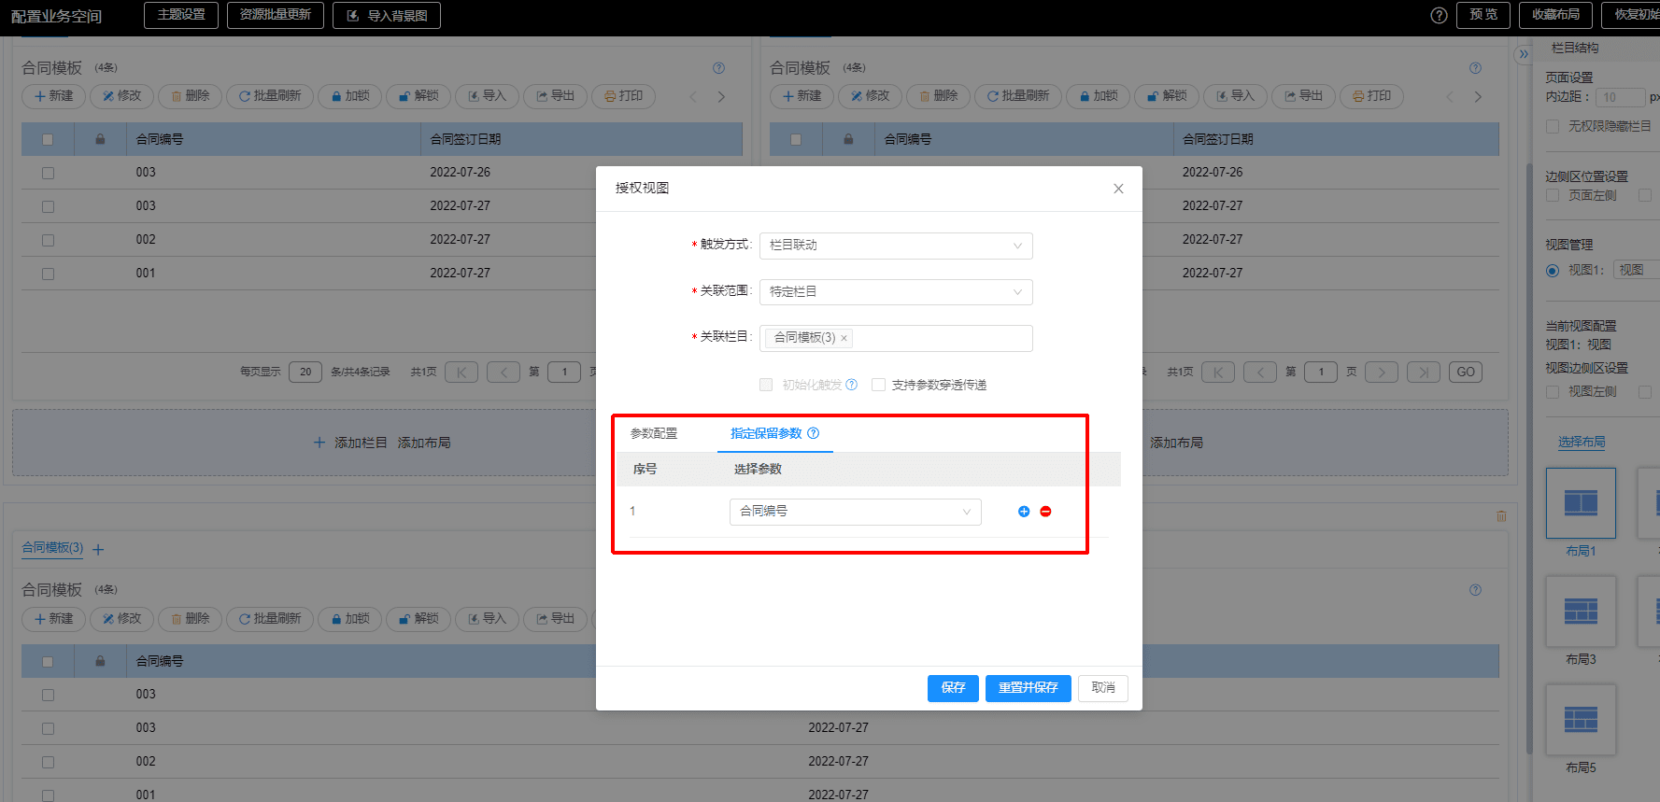
Task: Open the 栏目结构 tab in the right sidebar
Action: tap(1575, 48)
